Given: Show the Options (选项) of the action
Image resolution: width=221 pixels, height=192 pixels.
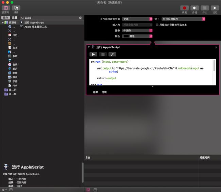Looking at the screenshot, I should [x=104, y=92].
